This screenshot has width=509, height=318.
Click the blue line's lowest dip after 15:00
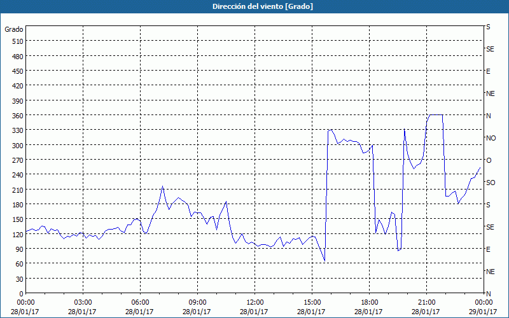pos(324,261)
